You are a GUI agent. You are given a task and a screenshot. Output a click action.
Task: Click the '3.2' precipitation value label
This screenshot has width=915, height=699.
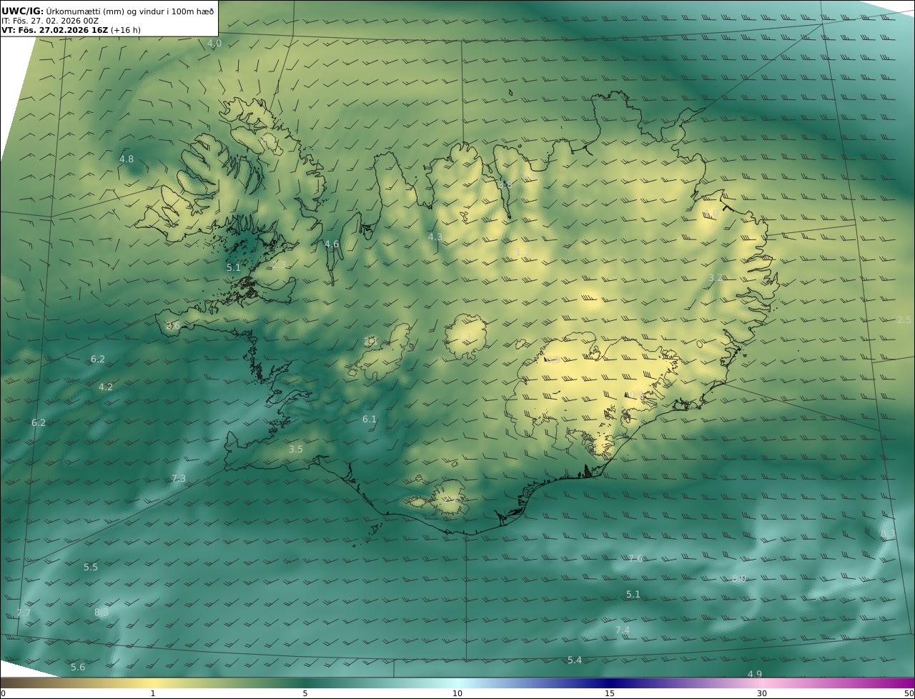coord(716,278)
